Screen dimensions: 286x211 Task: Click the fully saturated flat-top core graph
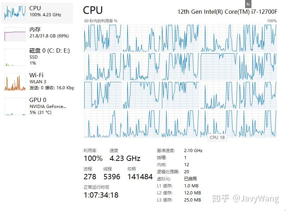click(219, 67)
